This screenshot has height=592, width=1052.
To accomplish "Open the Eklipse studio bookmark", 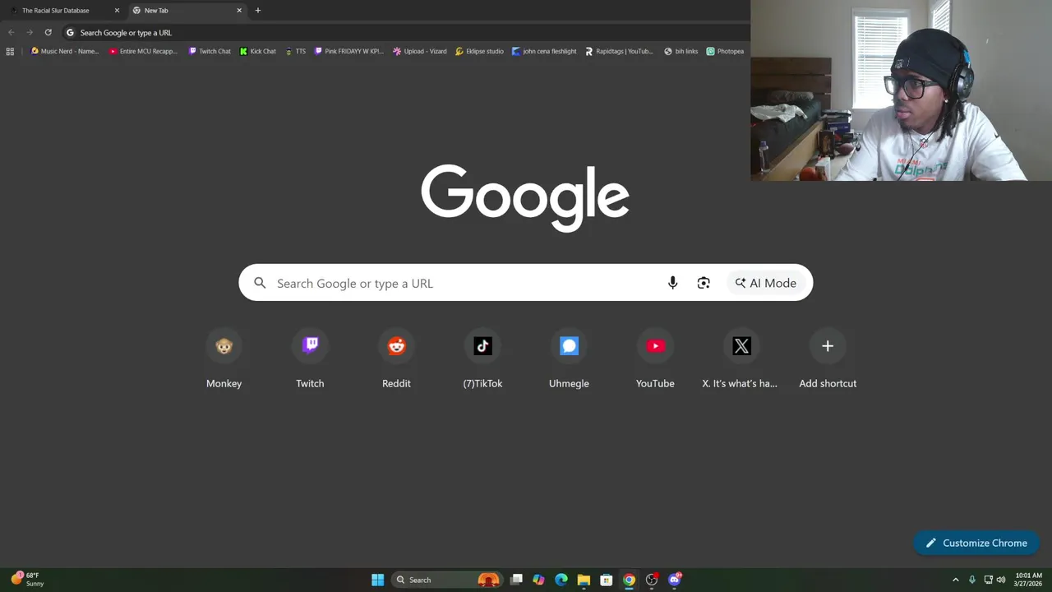I will (x=479, y=51).
